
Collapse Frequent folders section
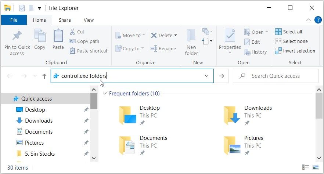pyautogui.click(x=105, y=94)
